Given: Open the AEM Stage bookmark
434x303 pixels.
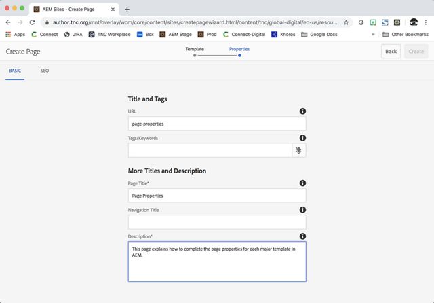Looking at the screenshot, I should [176, 34].
